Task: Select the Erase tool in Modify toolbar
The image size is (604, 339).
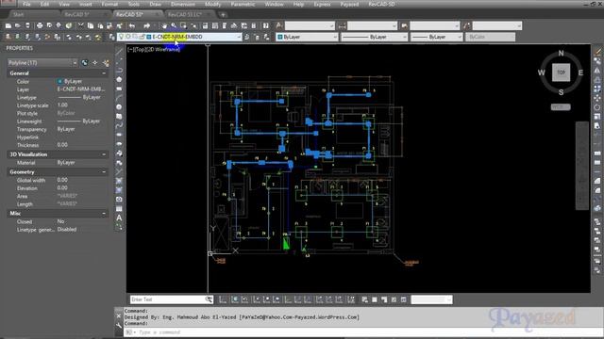Action: 597,52
